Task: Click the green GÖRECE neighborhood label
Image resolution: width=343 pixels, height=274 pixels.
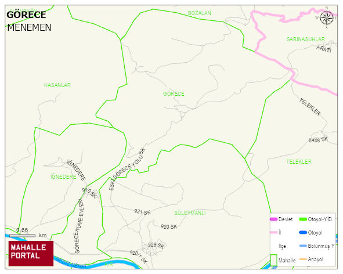Action: 174,94
